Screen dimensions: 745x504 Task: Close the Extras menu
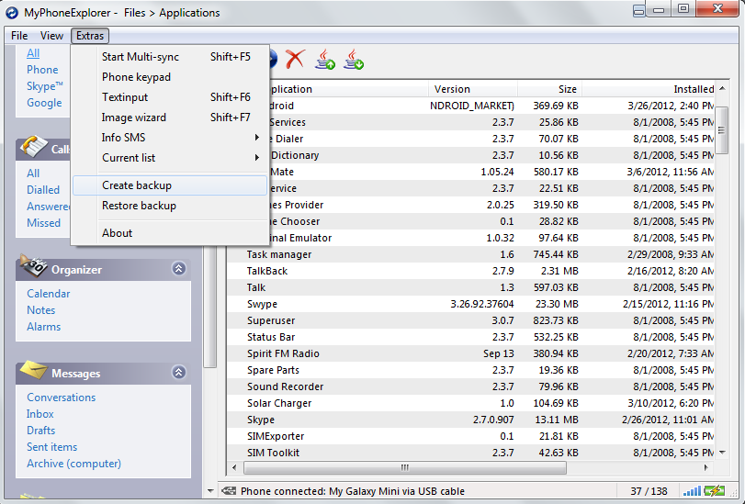click(90, 36)
